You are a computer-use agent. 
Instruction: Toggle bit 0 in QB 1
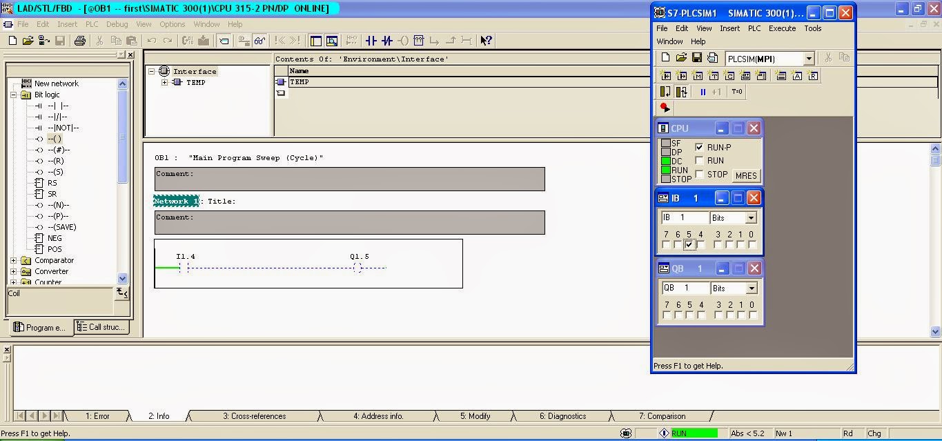pos(752,315)
